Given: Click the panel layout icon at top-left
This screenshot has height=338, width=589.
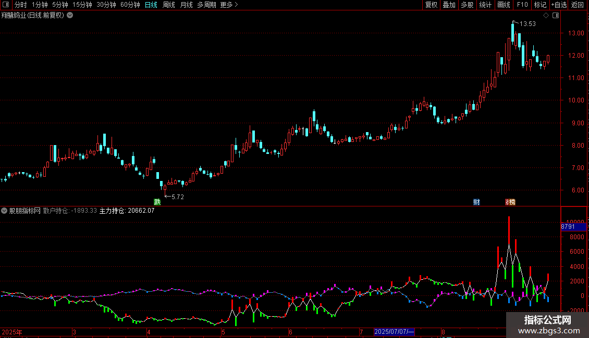Looking at the screenshot, I should point(6,5).
